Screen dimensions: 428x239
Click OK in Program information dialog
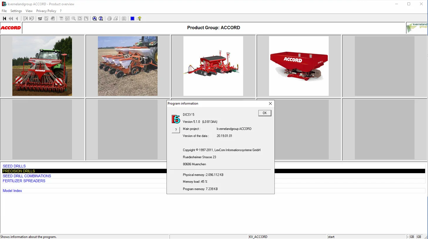pos(265,113)
